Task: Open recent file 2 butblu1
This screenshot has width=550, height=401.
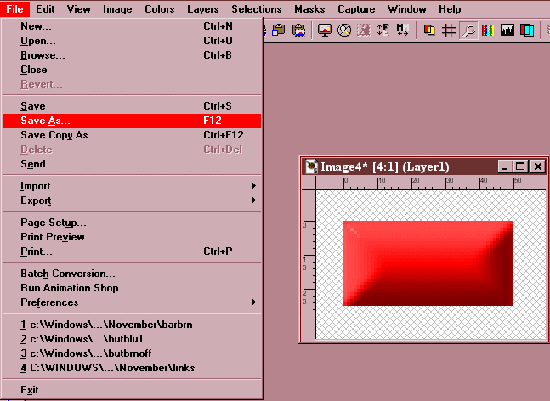Action: [132, 339]
